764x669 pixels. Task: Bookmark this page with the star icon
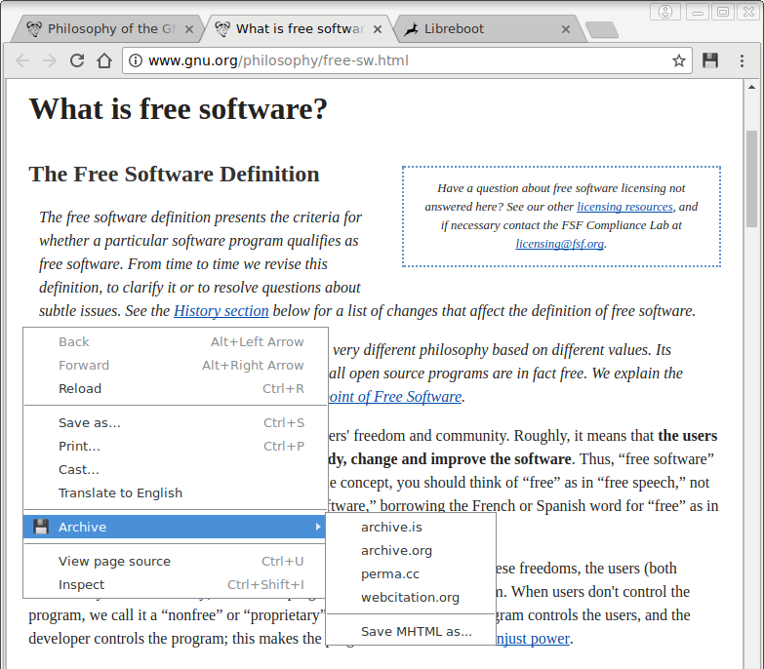pos(679,60)
